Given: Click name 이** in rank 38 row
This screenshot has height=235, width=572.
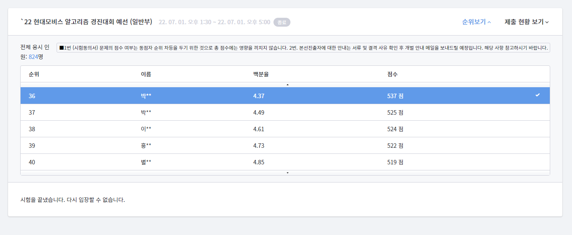Looking at the screenshot, I should (x=146, y=129).
